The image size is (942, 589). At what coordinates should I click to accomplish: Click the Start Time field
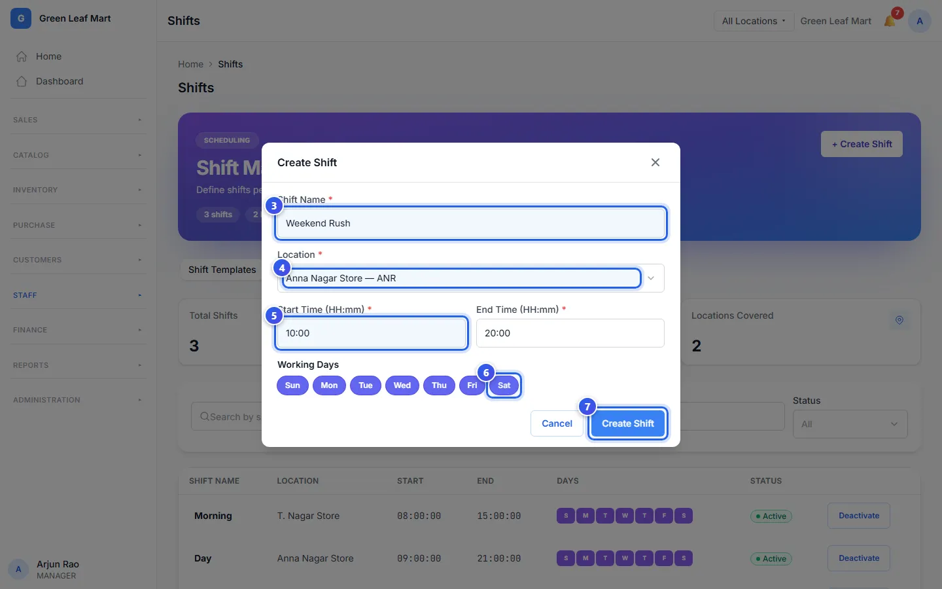(x=372, y=333)
